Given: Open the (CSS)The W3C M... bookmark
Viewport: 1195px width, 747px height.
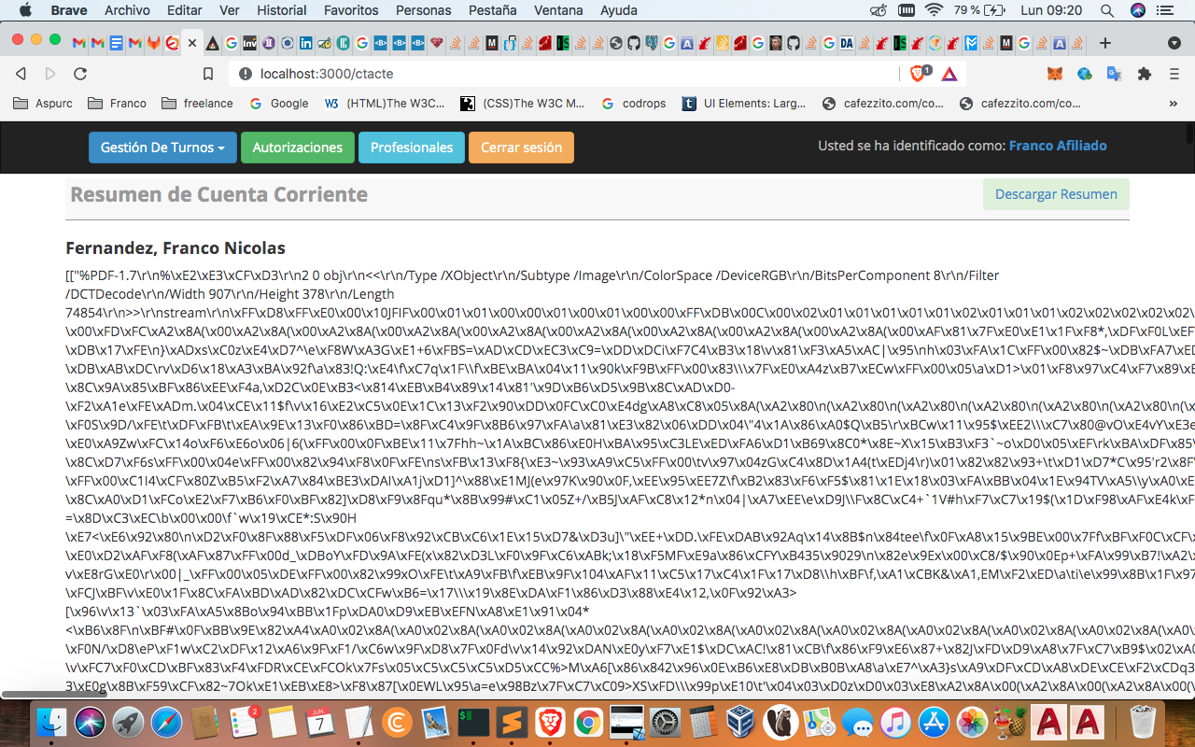Looking at the screenshot, I should [x=523, y=104].
